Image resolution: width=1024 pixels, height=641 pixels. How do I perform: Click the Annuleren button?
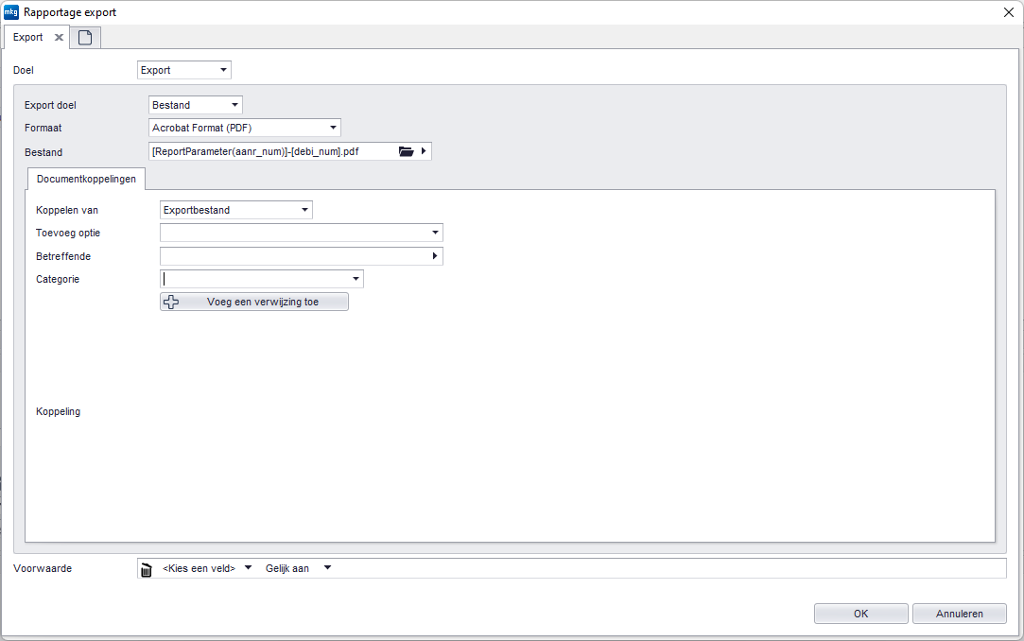point(959,614)
